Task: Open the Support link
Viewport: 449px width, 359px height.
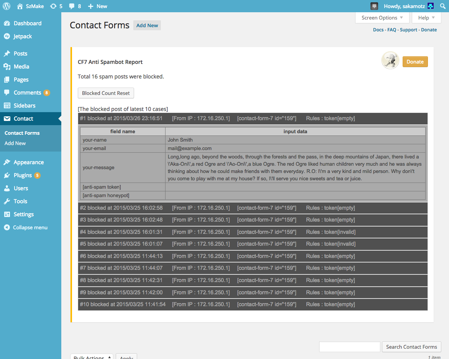Action: click(x=408, y=30)
